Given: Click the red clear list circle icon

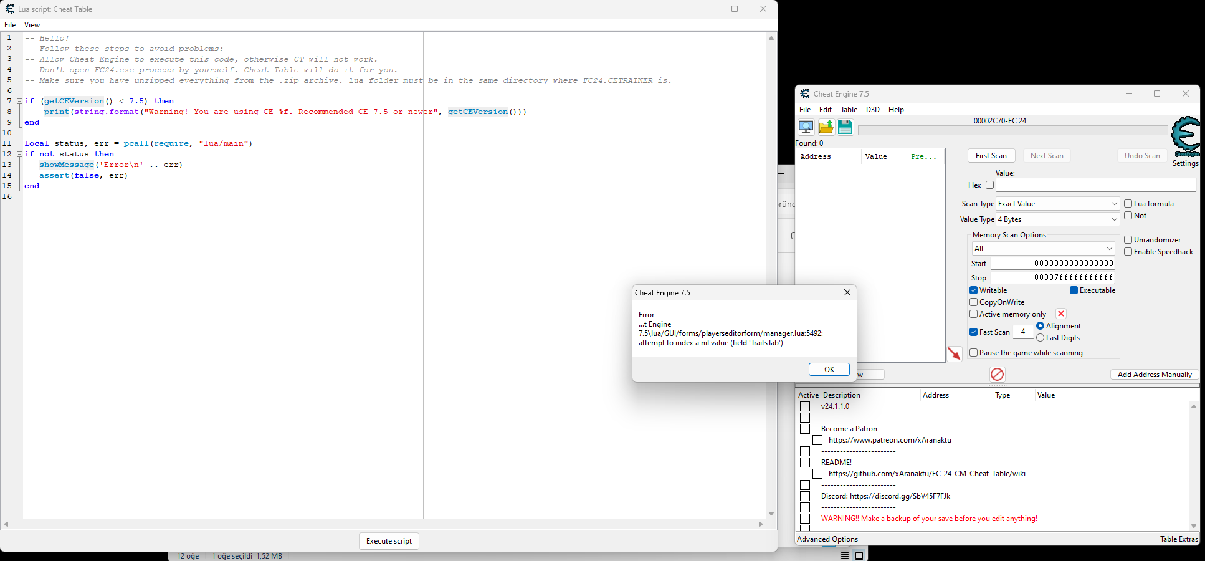Looking at the screenshot, I should point(997,374).
